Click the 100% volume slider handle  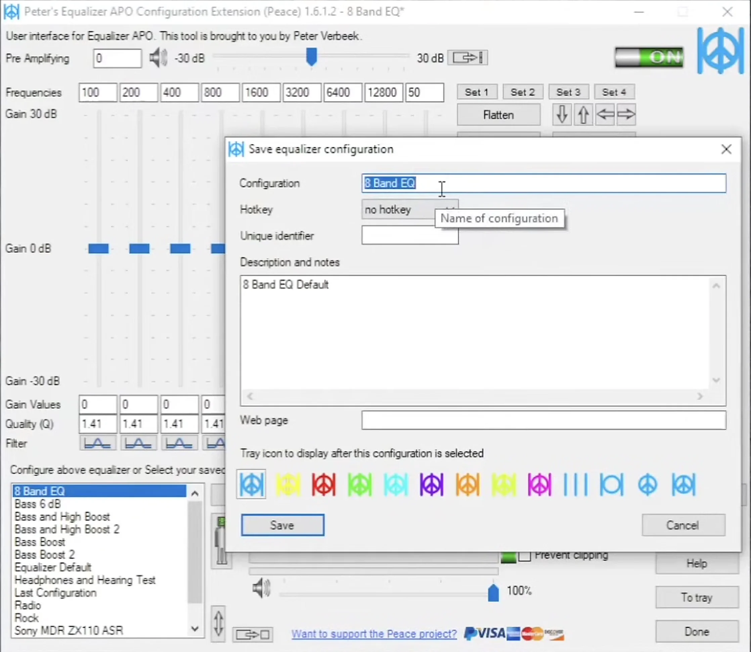(x=493, y=593)
